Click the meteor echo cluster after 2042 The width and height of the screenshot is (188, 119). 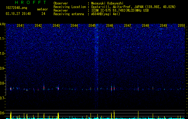(44, 87)
